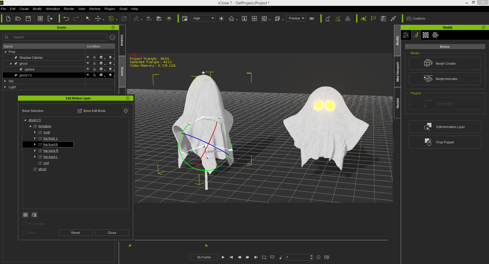Switch to the Content side tab
The height and width of the screenshot is (264, 489).
click(x=122, y=40)
